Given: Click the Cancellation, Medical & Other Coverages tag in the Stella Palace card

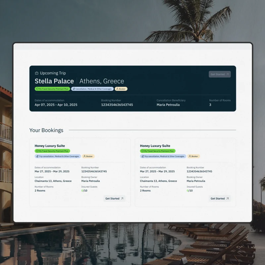Looking at the screenshot, I should point(92,89).
